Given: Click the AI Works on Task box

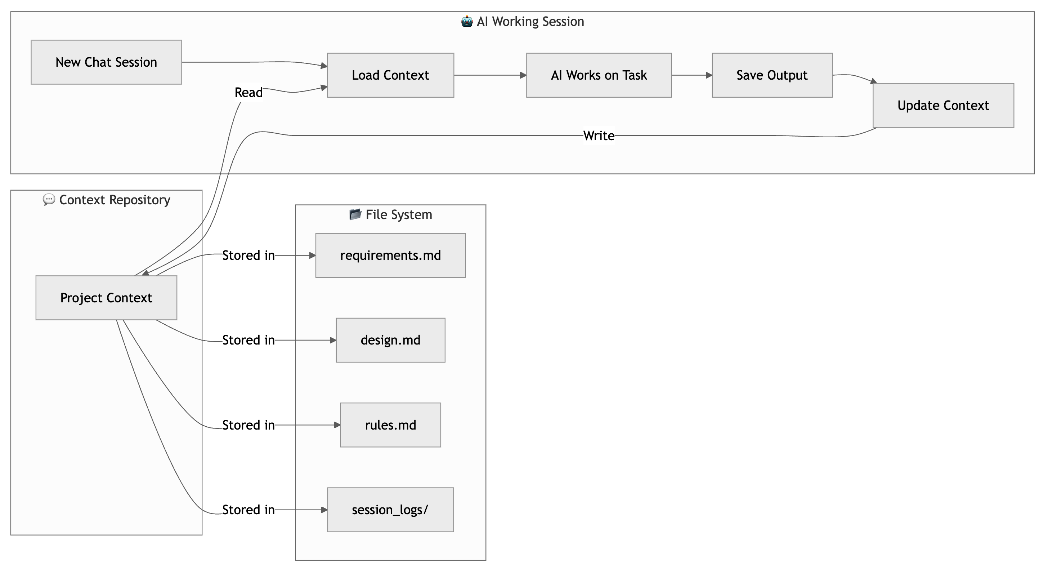Looking at the screenshot, I should tap(599, 75).
